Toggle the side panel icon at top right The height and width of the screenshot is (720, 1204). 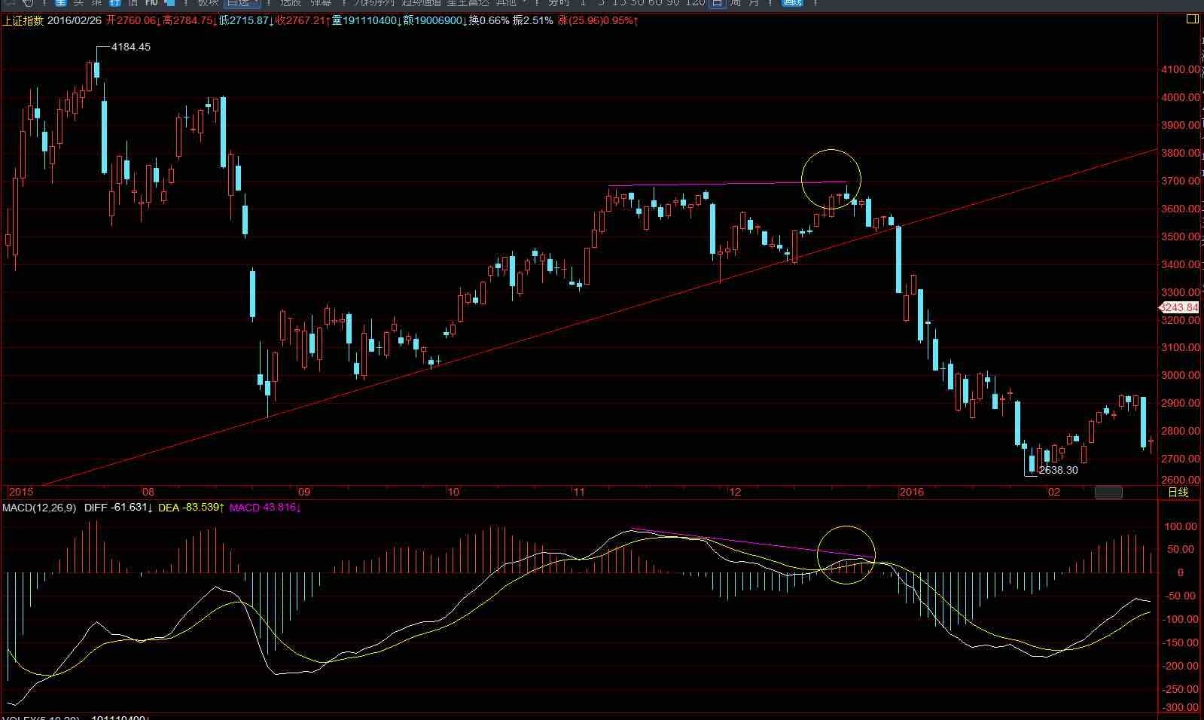point(1192,20)
